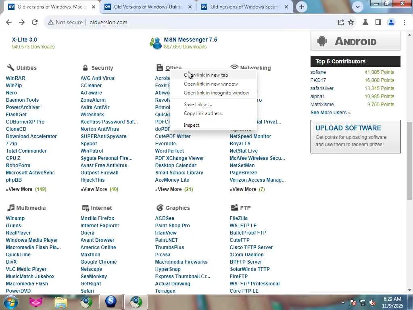Click the MSN Messenger people icon

(x=156, y=43)
